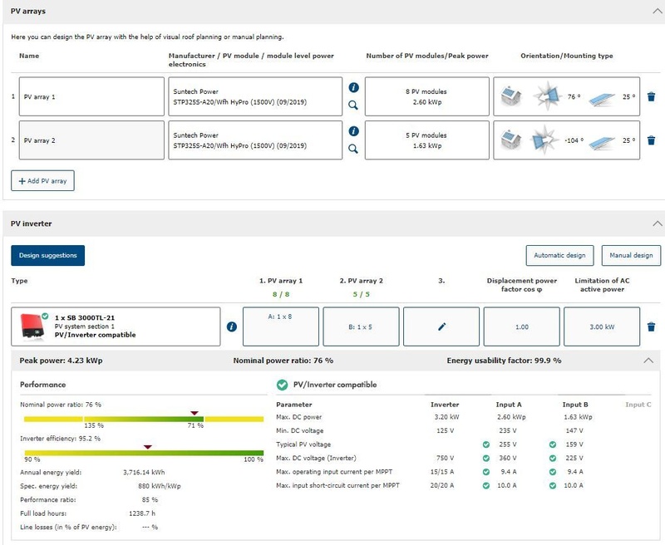Open info for SB 3000TL-21 inverter

(232, 327)
